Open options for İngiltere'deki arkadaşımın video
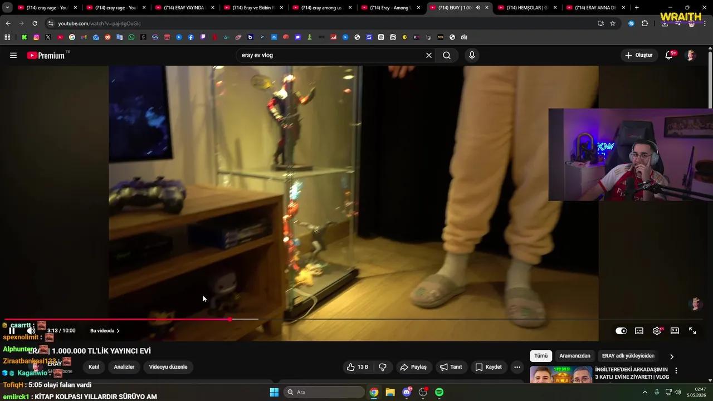 (x=676, y=370)
